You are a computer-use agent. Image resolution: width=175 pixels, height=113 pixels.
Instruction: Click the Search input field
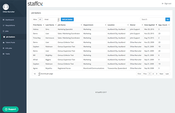(153, 20)
